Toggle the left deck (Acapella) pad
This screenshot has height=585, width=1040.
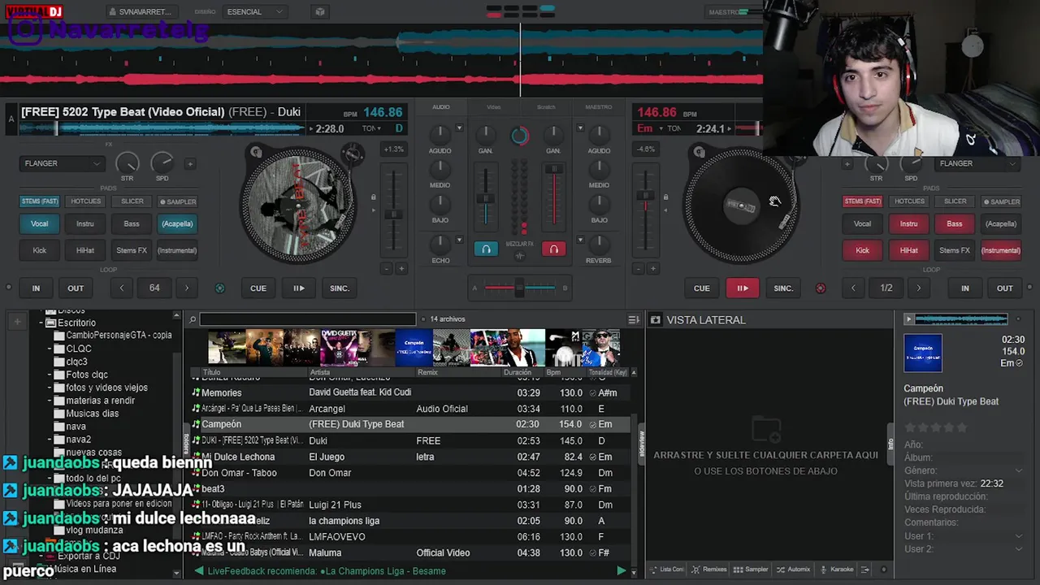coord(177,224)
